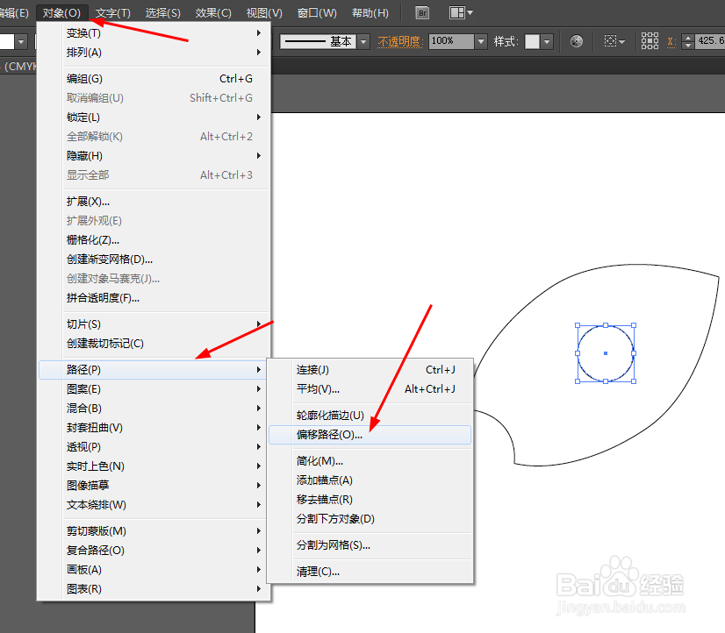Set the reference point on the locator grid
The height and width of the screenshot is (633, 725).
(650, 40)
